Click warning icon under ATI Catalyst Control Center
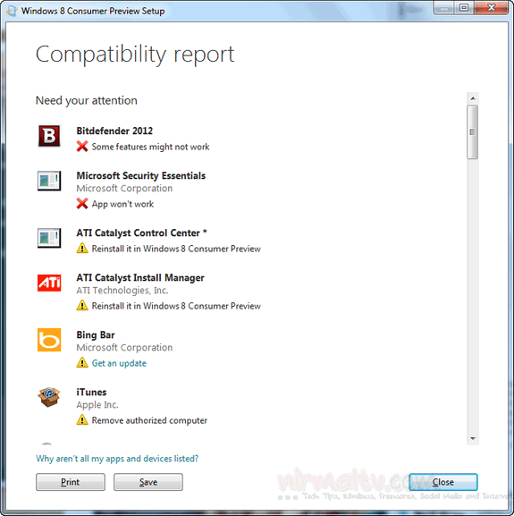514x516 pixels. (82, 248)
